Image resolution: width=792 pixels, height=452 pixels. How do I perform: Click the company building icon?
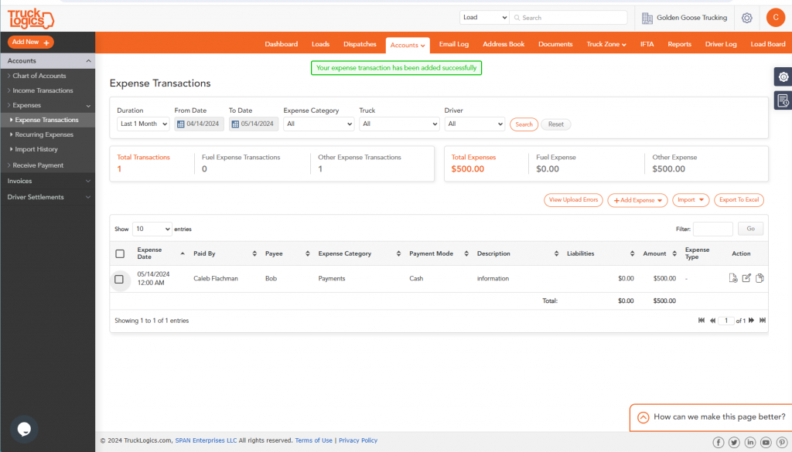pyautogui.click(x=647, y=18)
